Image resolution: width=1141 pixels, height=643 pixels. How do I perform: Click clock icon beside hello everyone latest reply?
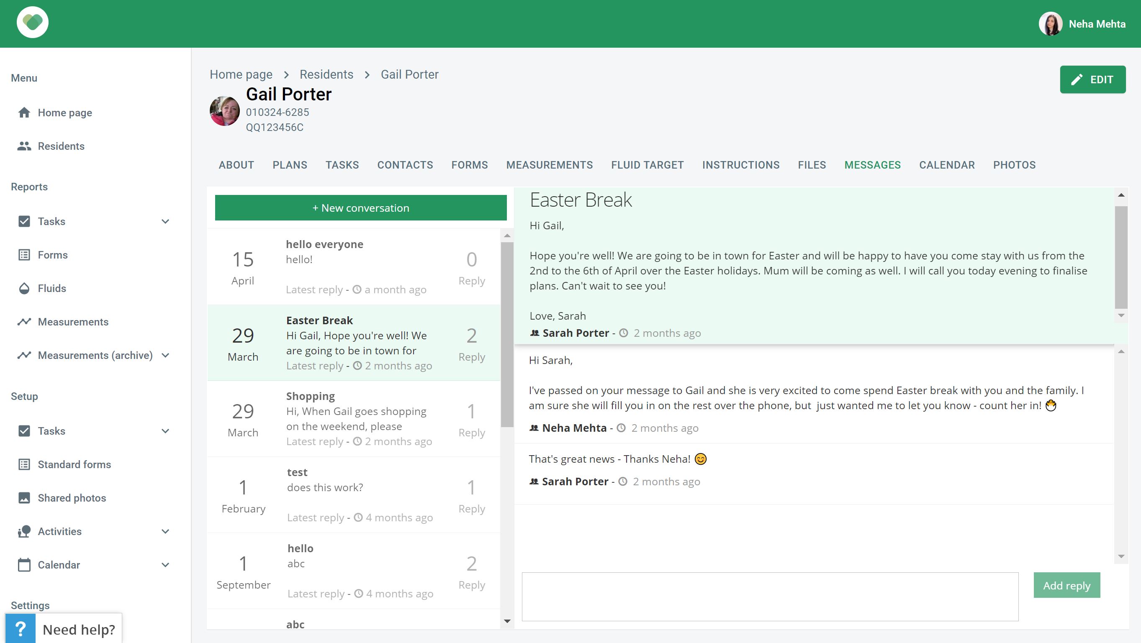coord(357,289)
